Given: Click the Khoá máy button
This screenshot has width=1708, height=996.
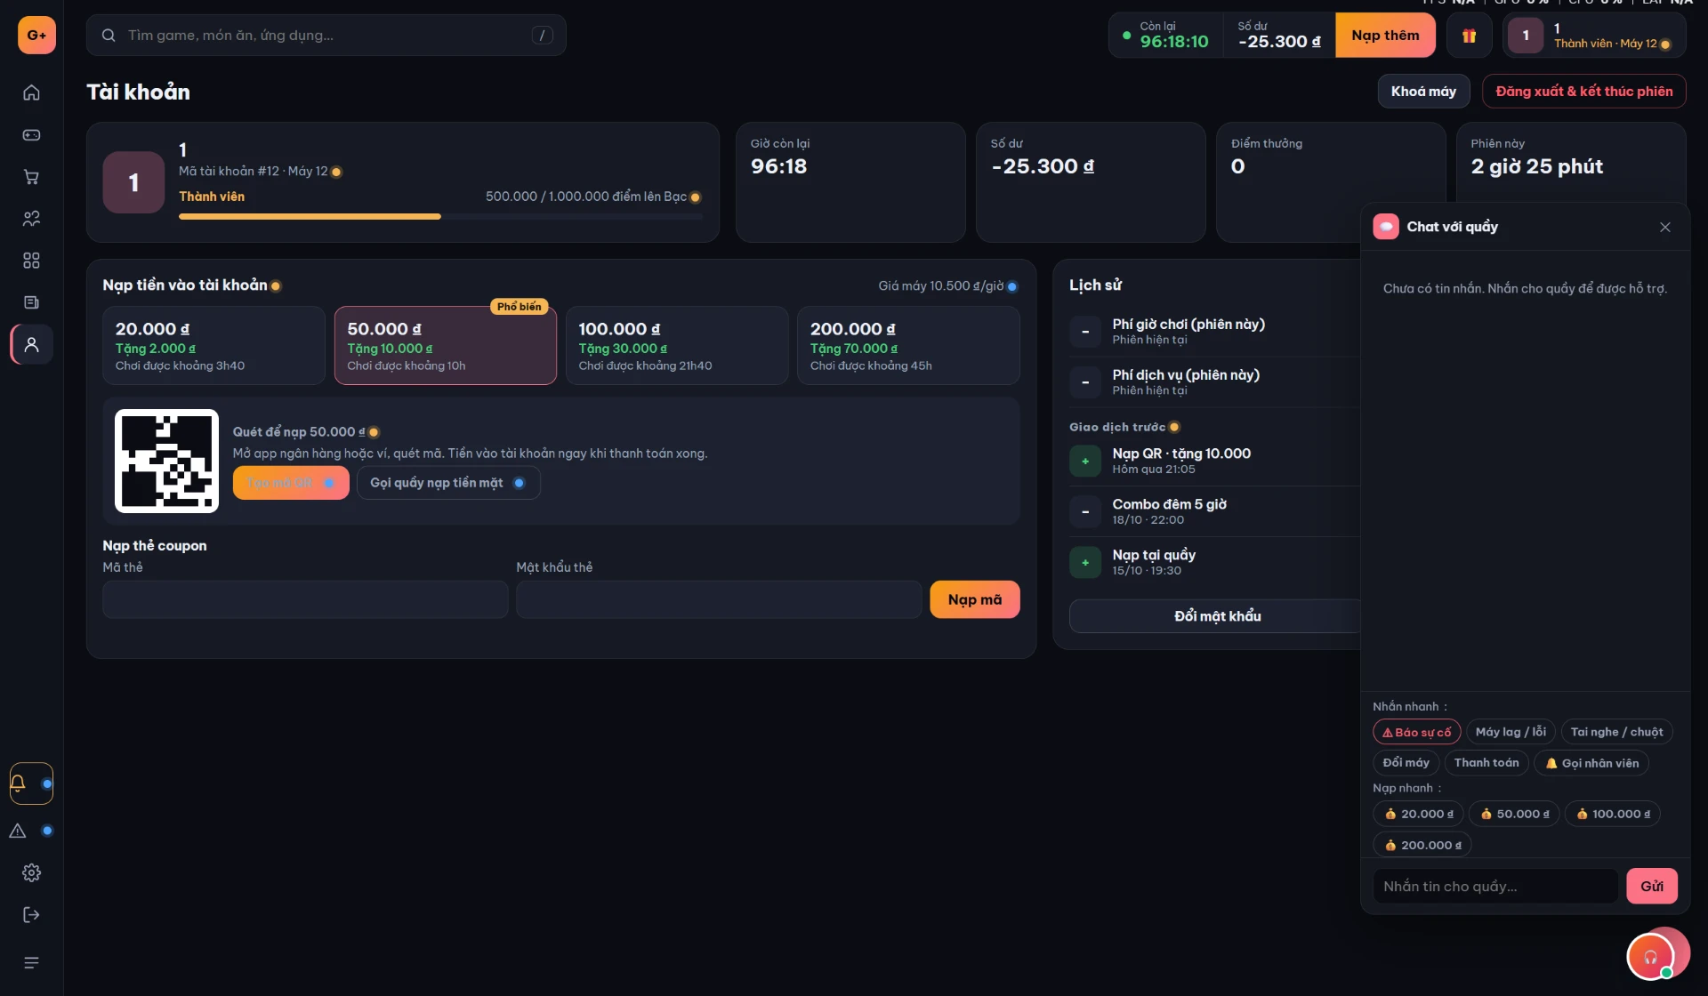Looking at the screenshot, I should click(x=1423, y=91).
